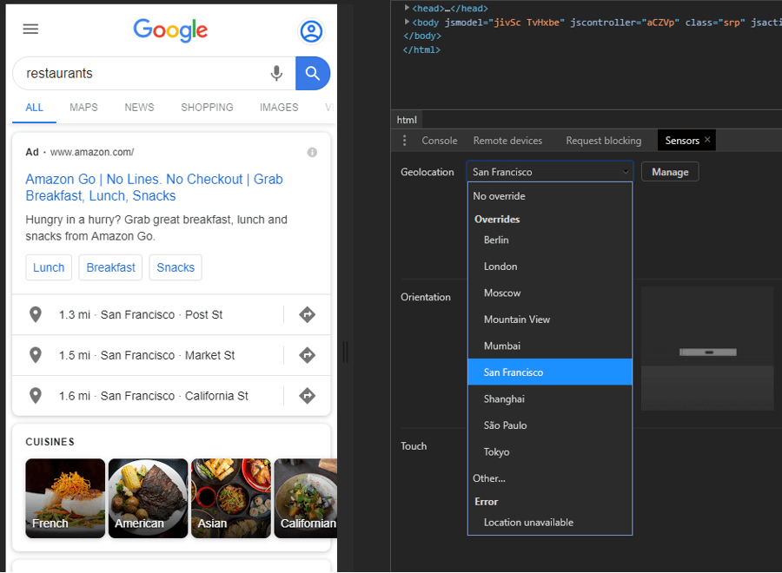Open the Remote devices drawer tab
The height and width of the screenshot is (573, 782).
click(507, 141)
